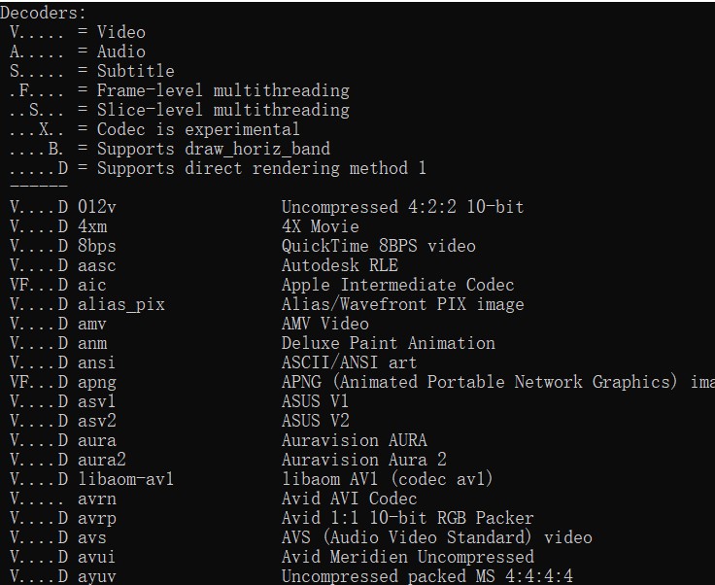The height and width of the screenshot is (585, 715).
Task: Click the "S..... = Subtitle" legend line
Action: (x=92, y=71)
